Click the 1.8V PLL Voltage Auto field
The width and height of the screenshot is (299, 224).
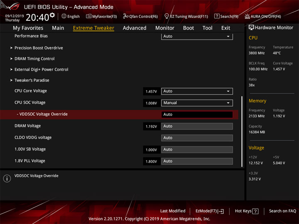[197, 161]
